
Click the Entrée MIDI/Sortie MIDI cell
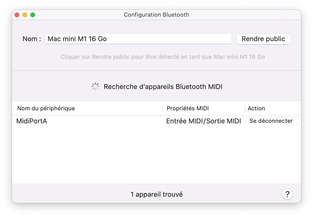(204, 121)
